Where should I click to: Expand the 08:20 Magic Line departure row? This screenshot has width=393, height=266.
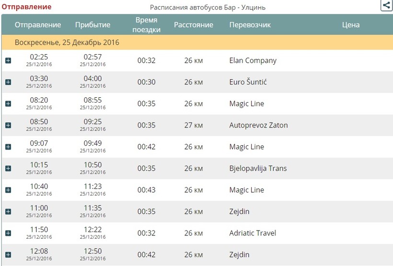(x=8, y=104)
